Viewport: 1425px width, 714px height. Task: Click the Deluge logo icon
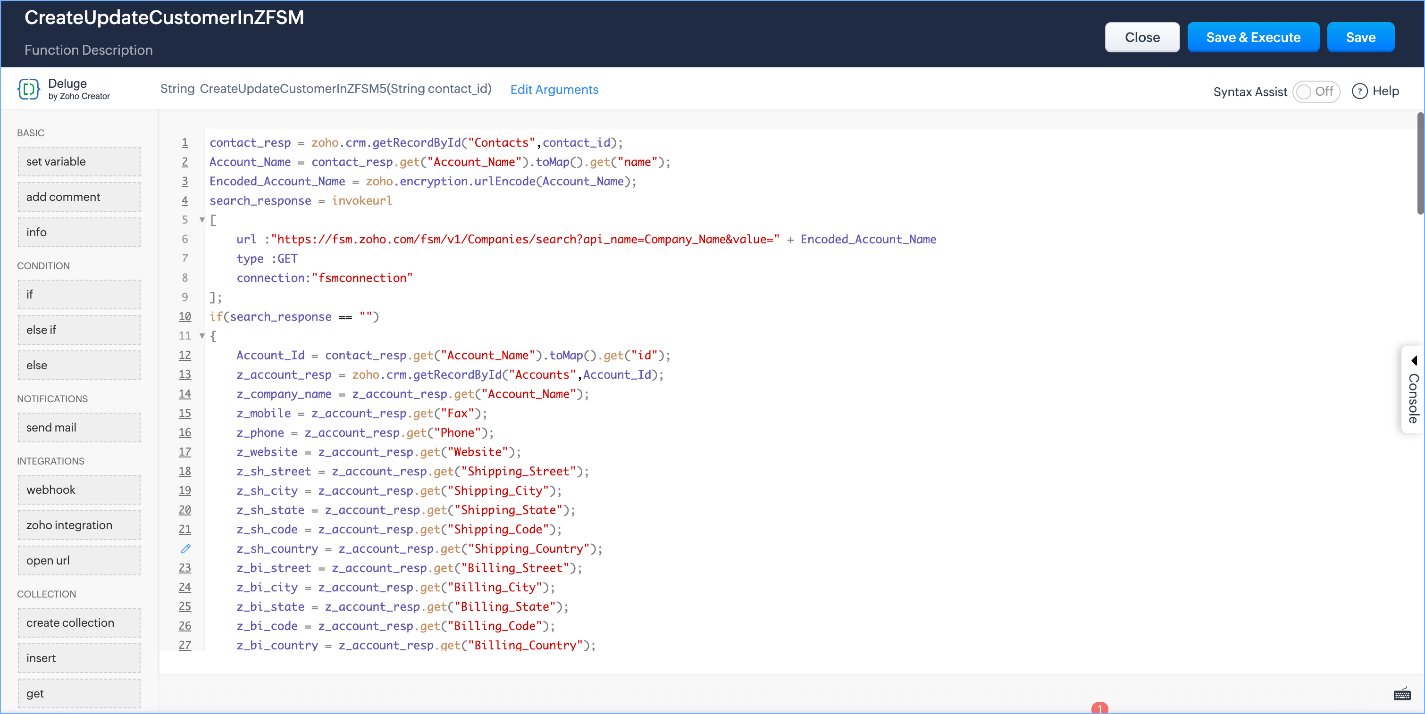(x=28, y=89)
